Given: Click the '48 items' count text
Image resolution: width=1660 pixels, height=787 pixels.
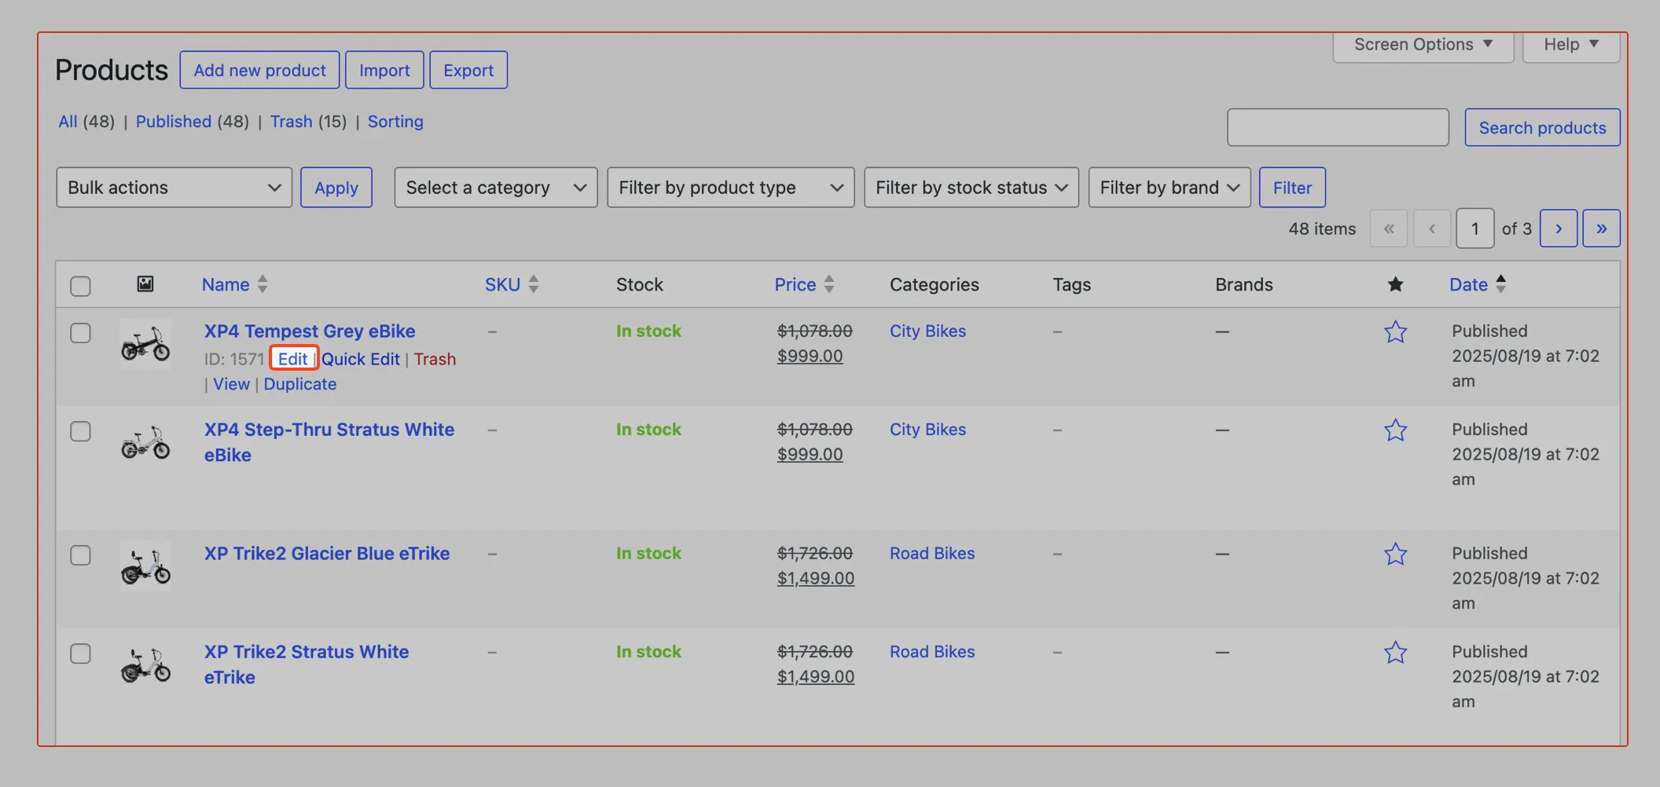Looking at the screenshot, I should 1322,229.
